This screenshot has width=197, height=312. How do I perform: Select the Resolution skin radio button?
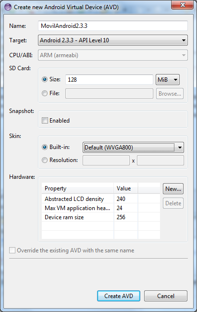tap(45, 160)
